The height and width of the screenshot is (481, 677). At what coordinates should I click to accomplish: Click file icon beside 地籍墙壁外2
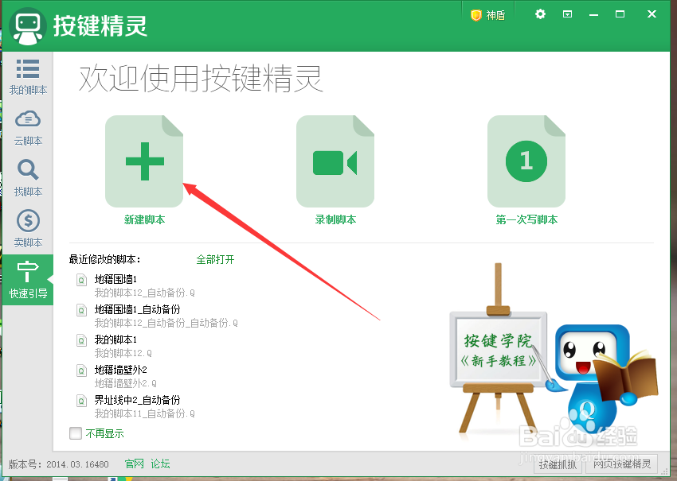click(81, 370)
